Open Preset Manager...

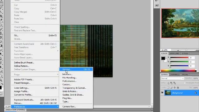(x=22, y=83)
